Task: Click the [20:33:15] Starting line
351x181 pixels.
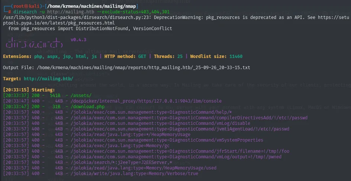Action: [29, 90]
